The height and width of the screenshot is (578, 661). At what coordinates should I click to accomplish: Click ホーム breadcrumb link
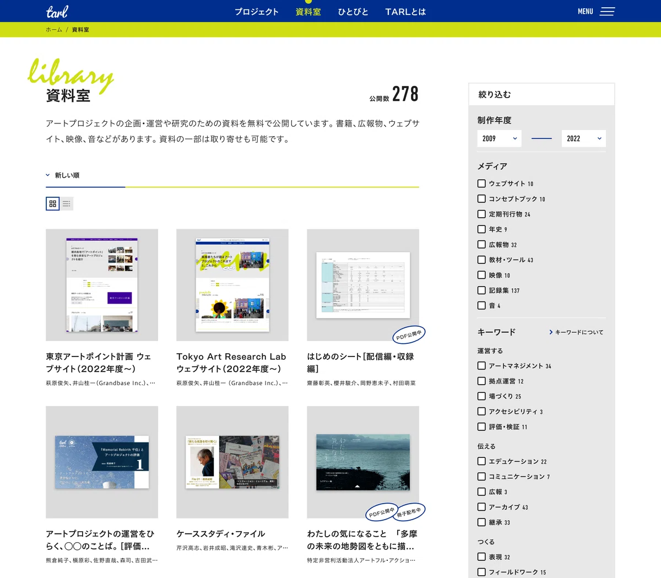(x=54, y=30)
